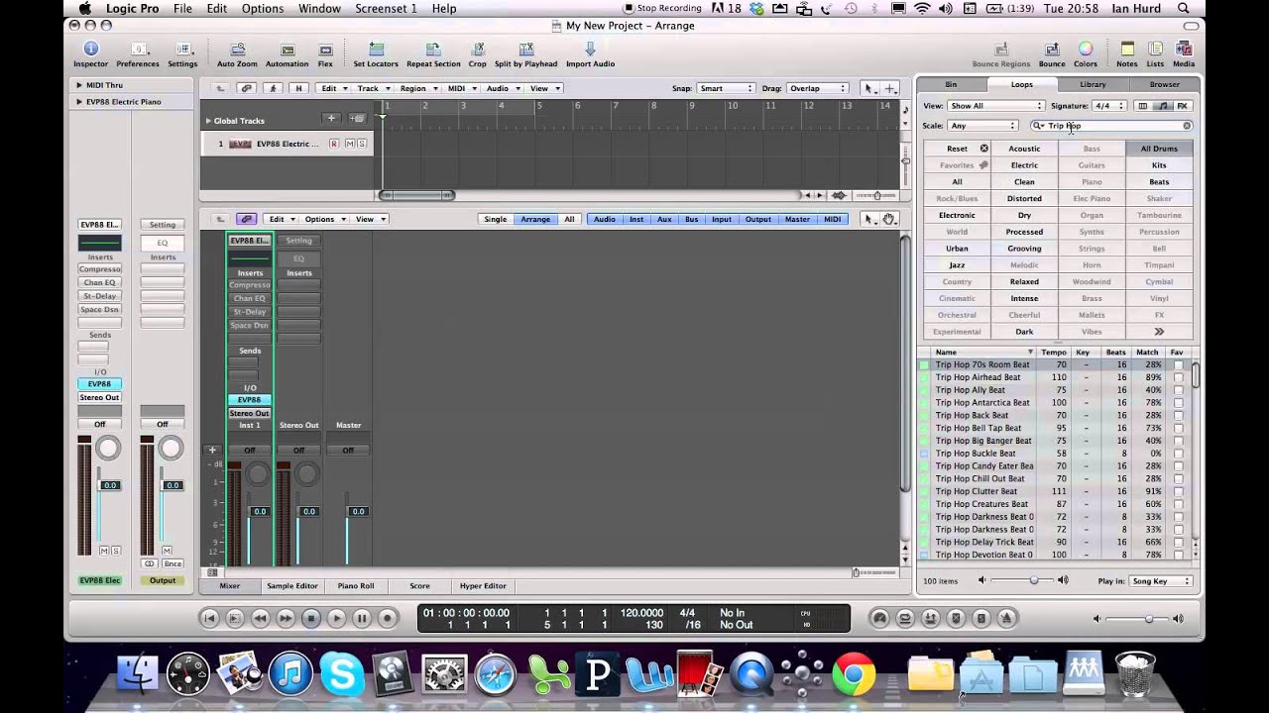Screen dimensions: 1269x713
Task: Open the Snap dropdown set to Smart
Action: (724, 88)
